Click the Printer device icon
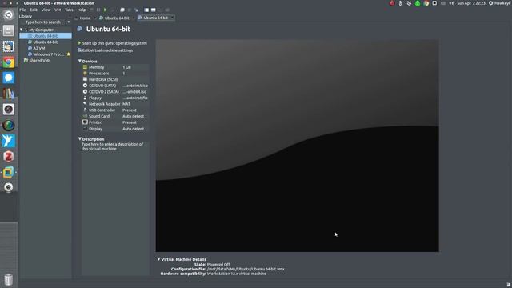The height and width of the screenshot is (288, 512). click(85, 122)
